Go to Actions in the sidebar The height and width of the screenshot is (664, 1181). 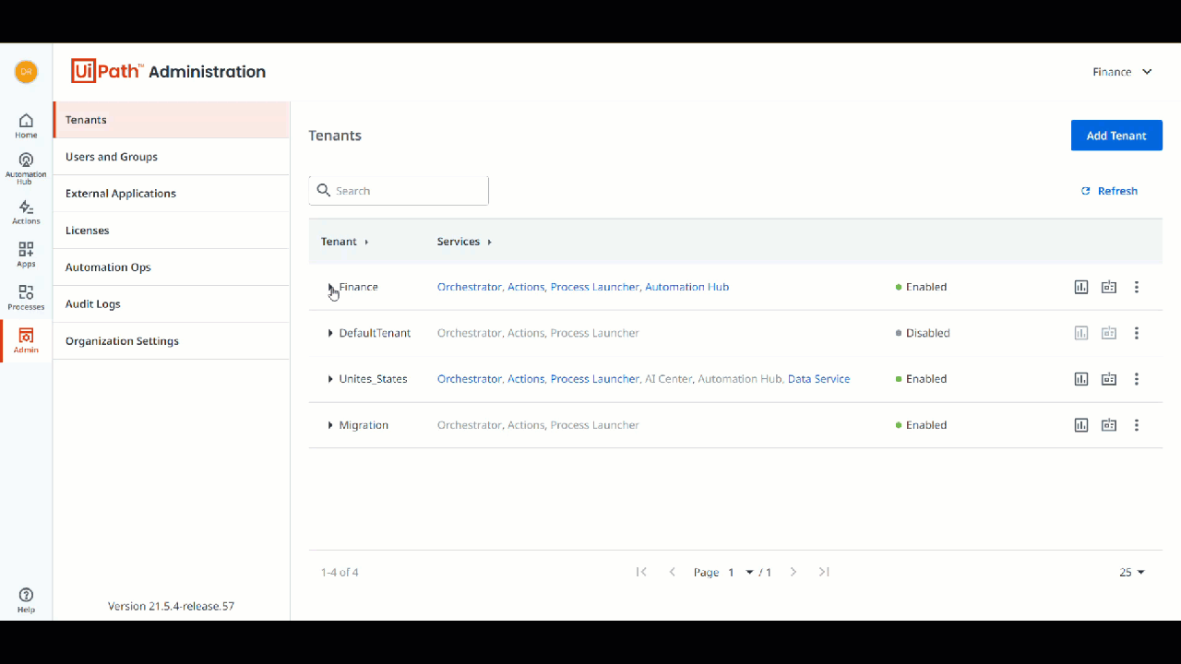pos(26,213)
